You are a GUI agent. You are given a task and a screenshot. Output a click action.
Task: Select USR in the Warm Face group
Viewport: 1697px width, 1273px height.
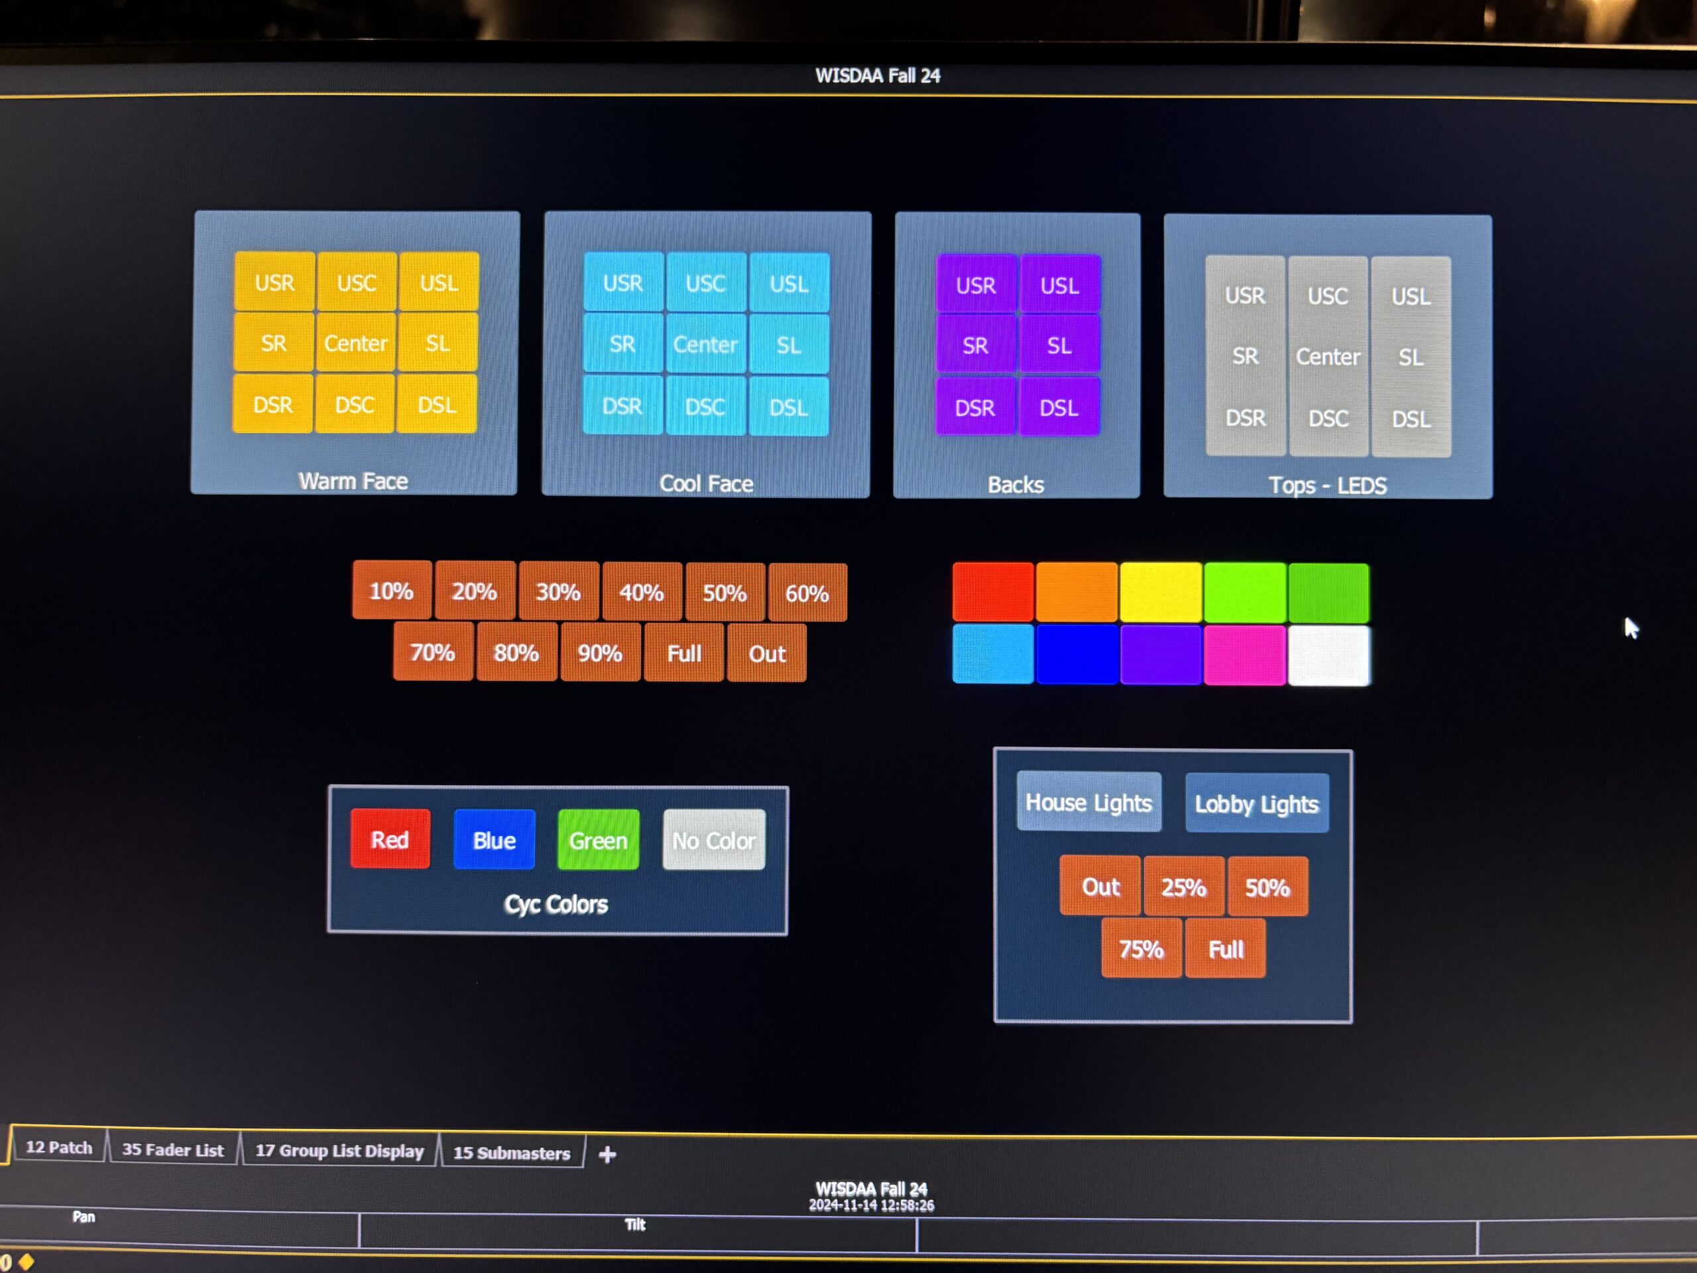click(x=274, y=282)
